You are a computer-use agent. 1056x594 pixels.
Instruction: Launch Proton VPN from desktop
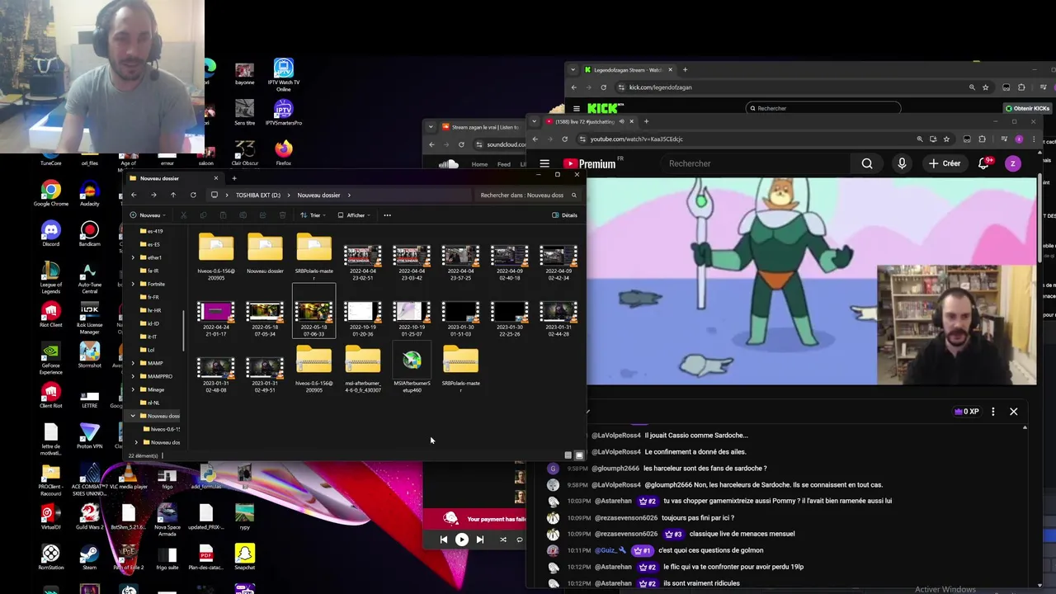point(89,436)
